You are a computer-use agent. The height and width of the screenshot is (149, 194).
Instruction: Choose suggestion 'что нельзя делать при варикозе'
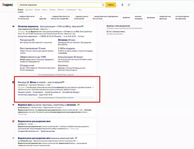point(182,18)
